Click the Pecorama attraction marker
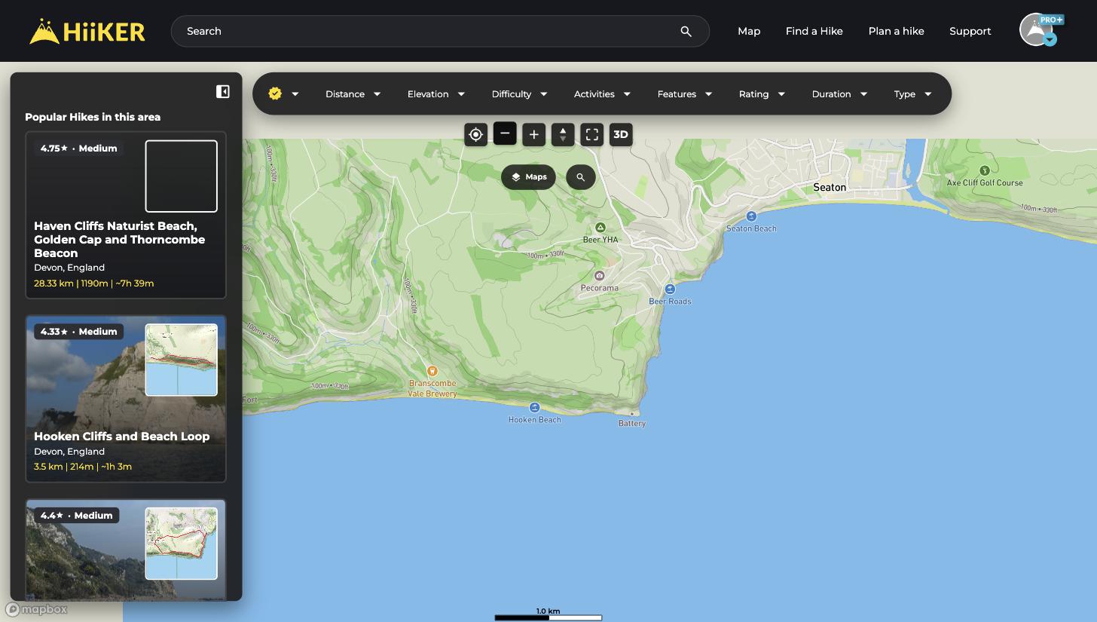Screen dimensions: 1097x622 pos(599,276)
